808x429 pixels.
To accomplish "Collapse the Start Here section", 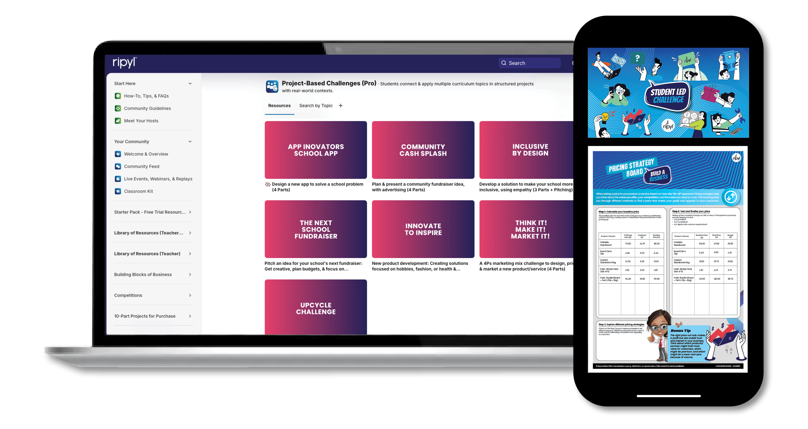I will pyautogui.click(x=190, y=84).
